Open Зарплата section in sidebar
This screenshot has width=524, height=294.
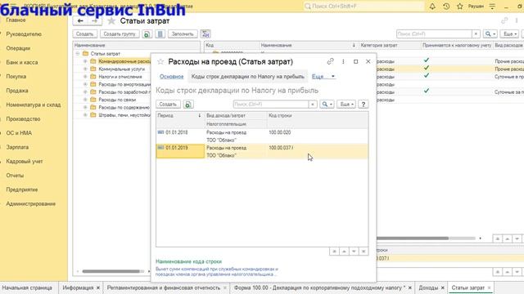[x=17, y=147]
